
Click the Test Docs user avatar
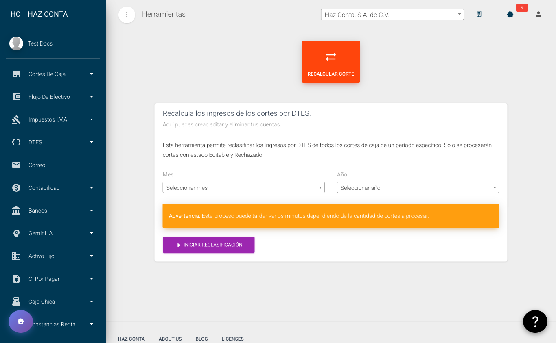16,43
